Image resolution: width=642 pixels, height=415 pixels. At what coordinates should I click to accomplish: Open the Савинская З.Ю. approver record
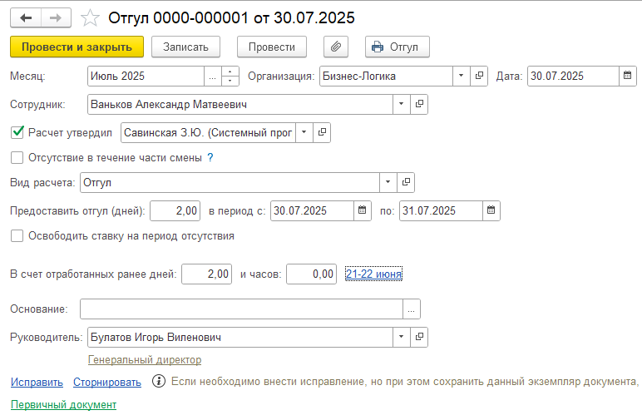(322, 132)
